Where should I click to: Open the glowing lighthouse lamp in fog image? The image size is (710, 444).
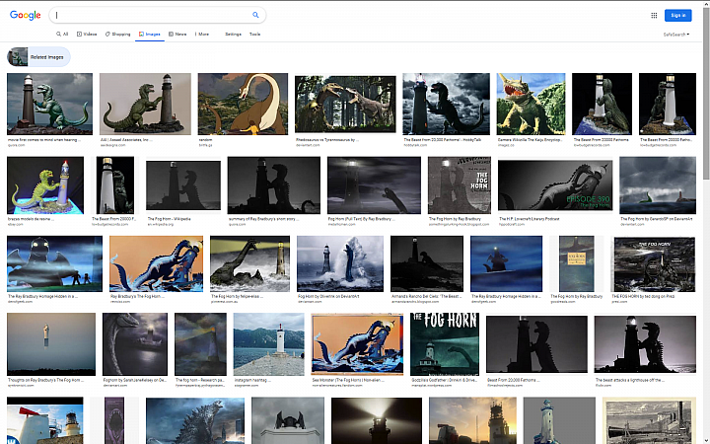pos(377,420)
